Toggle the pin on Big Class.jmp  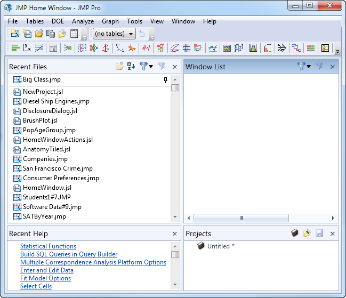(x=165, y=80)
